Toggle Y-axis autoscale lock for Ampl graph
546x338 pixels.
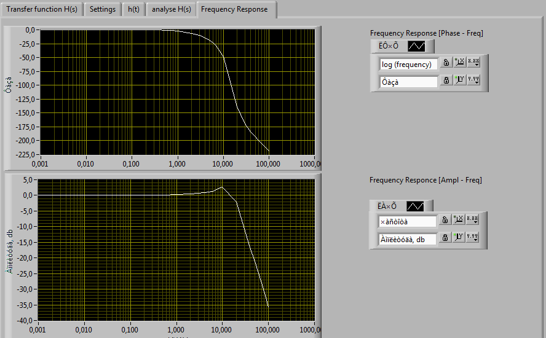click(x=445, y=237)
